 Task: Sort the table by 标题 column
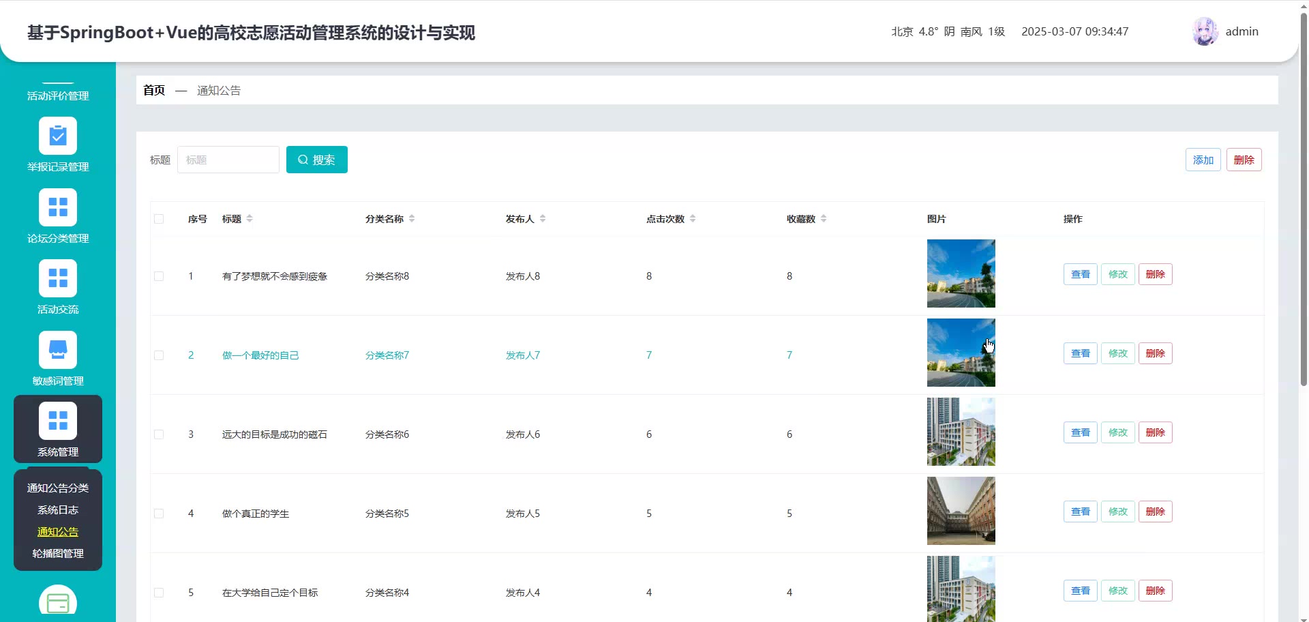250,219
